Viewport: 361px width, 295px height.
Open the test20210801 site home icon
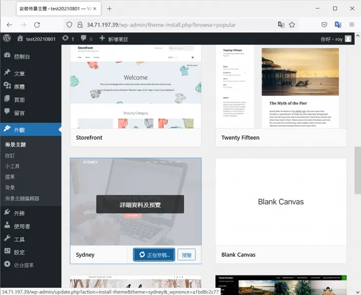tap(20, 38)
